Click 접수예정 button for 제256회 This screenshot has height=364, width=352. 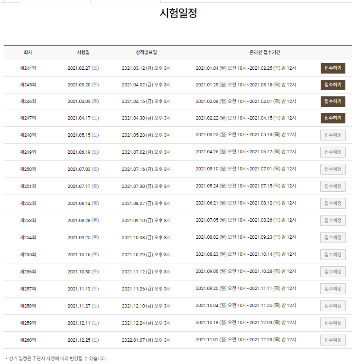pos(333,271)
